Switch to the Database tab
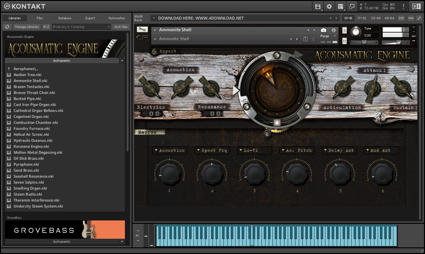Viewport: 425px width, 254px height. 65,18
